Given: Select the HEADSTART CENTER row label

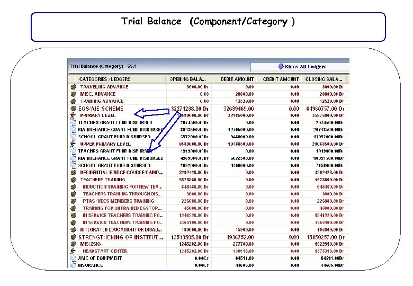Looking at the screenshot, I should pos(105,251).
